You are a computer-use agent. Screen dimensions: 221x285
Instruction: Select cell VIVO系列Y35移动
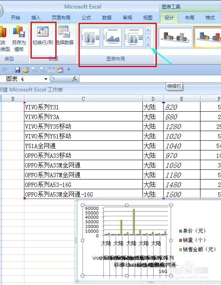coord(83,126)
